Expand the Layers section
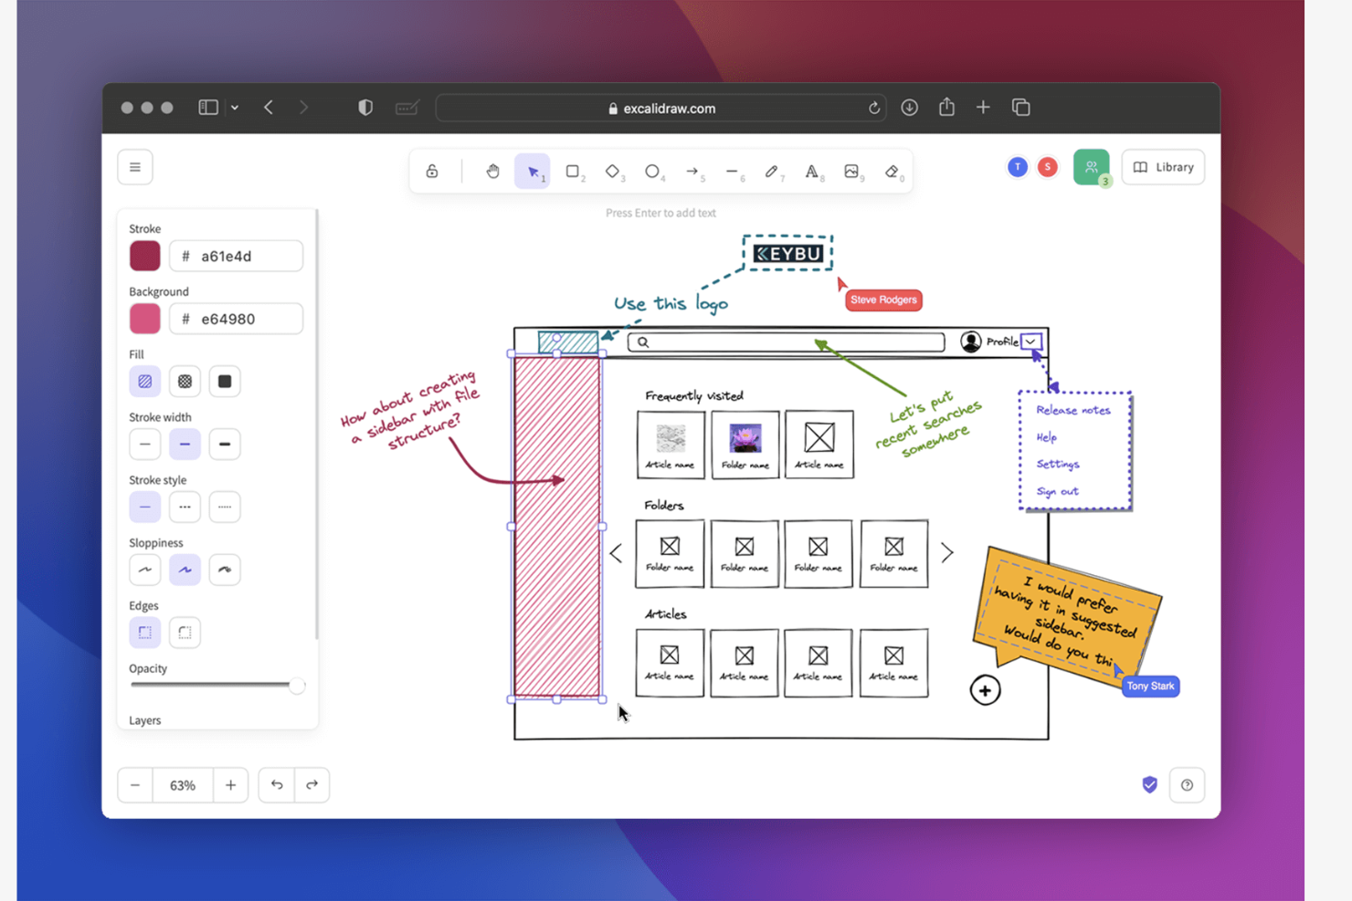Image resolution: width=1352 pixels, height=901 pixels. [x=144, y=719]
